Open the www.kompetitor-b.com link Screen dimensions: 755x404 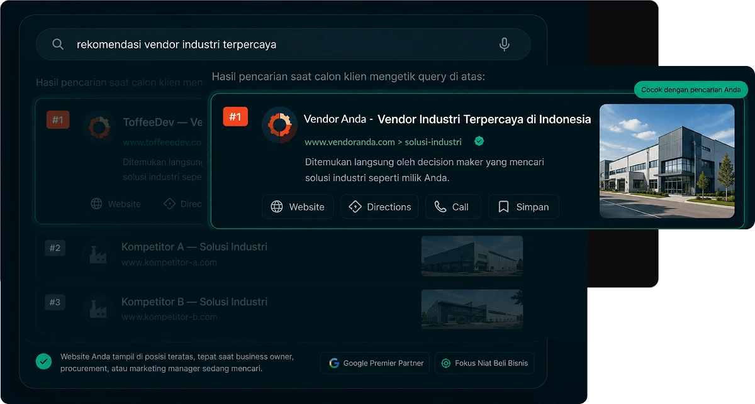coord(170,317)
